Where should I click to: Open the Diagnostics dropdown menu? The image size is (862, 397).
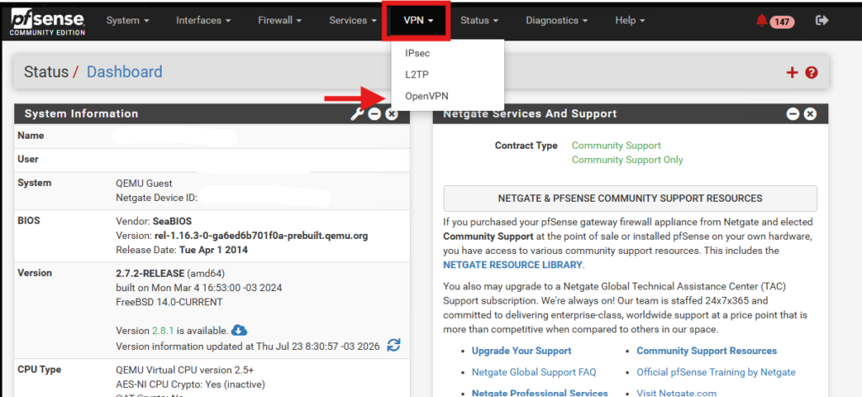coord(557,20)
